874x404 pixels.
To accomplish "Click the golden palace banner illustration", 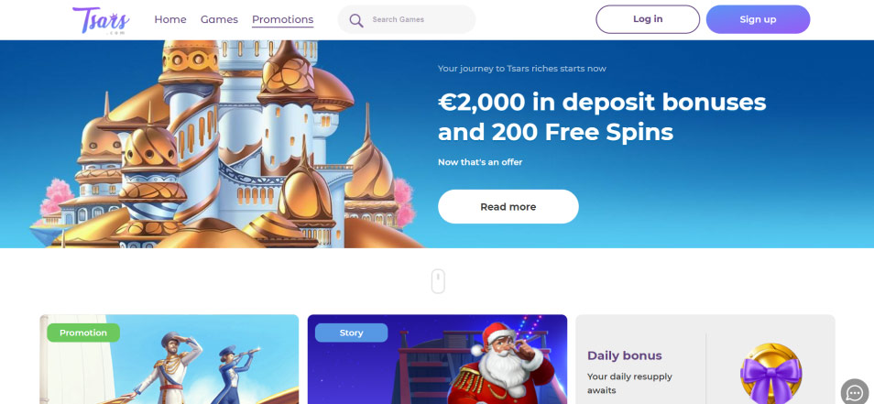I will (x=223, y=144).
